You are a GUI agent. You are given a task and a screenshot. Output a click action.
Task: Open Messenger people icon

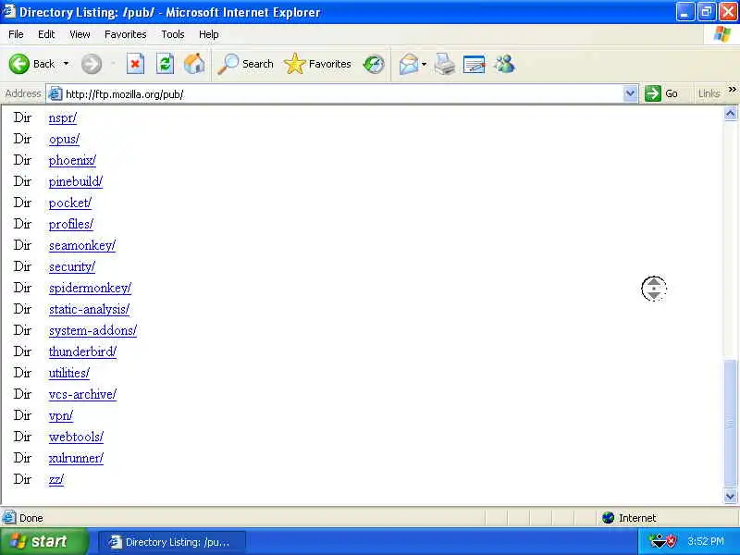(x=504, y=64)
